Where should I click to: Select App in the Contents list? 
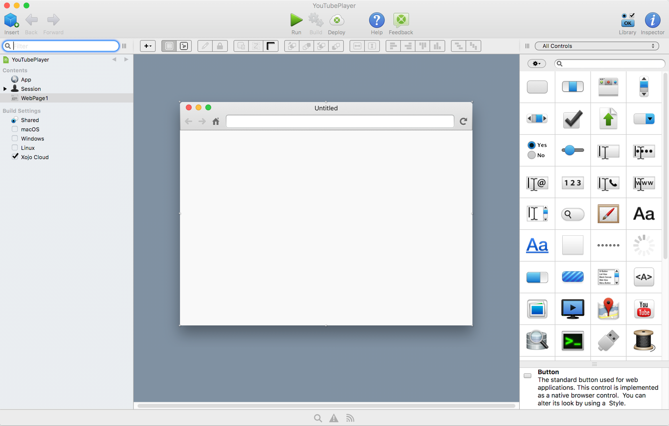coord(26,80)
